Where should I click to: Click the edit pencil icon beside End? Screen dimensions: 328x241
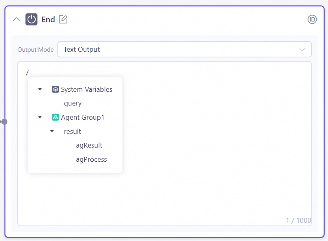(x=63, y=19)
